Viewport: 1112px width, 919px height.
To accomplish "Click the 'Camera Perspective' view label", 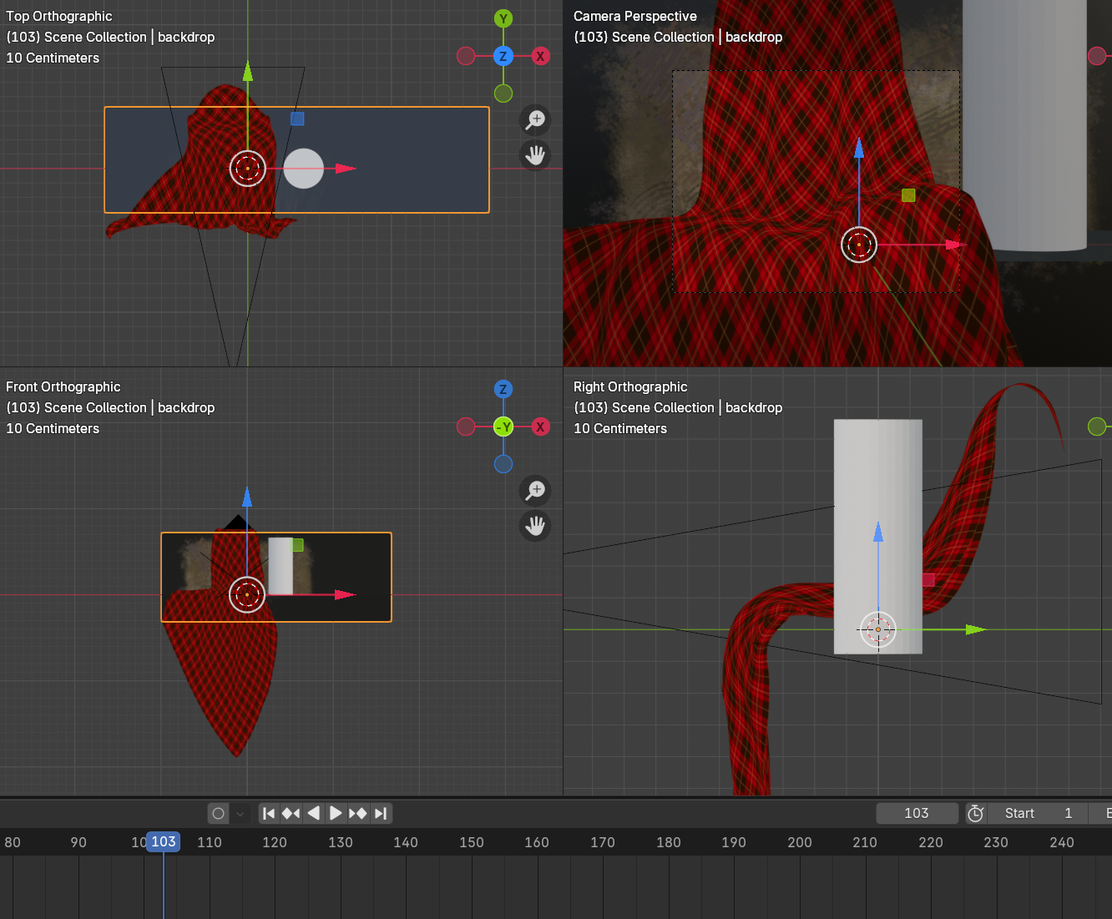I will (x=635, y=16).
